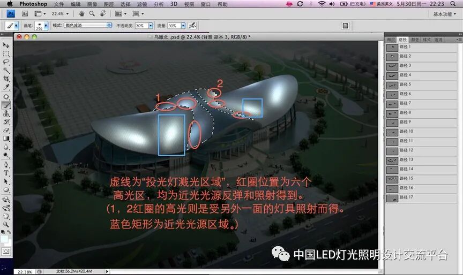
Task: Select the Gradient tool
Action: tap(6, 138)
